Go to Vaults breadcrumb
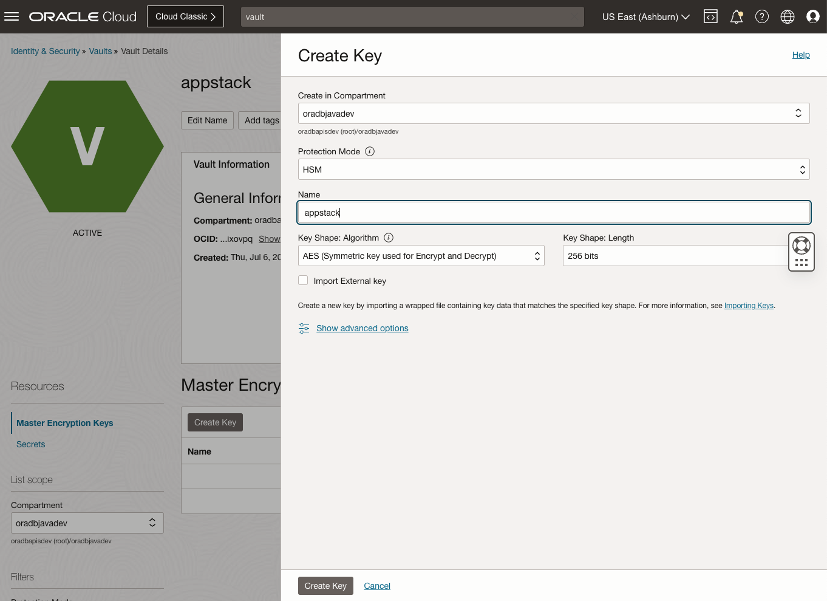Viewport: 827px width, 601px height. (100, 51)
